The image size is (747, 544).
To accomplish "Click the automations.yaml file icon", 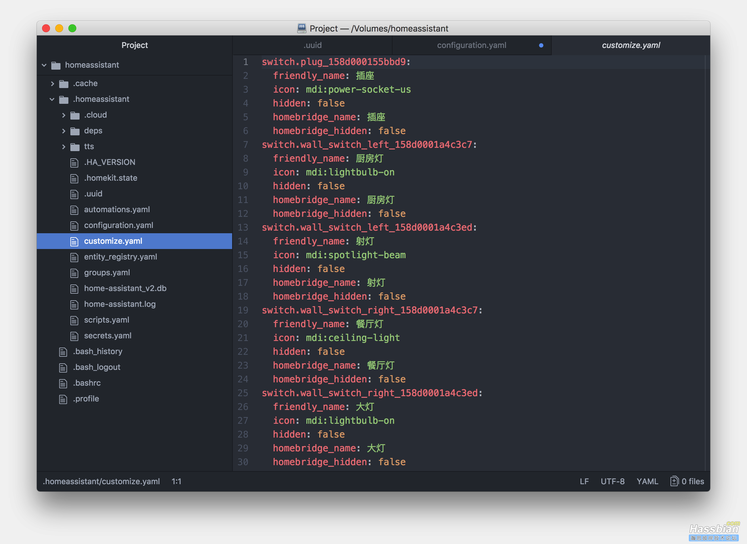I will (74, 210).
